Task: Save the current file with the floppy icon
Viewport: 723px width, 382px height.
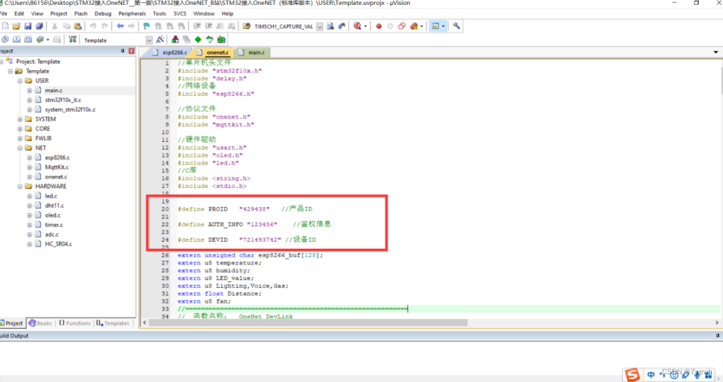Action: click(x=28, y=26)
